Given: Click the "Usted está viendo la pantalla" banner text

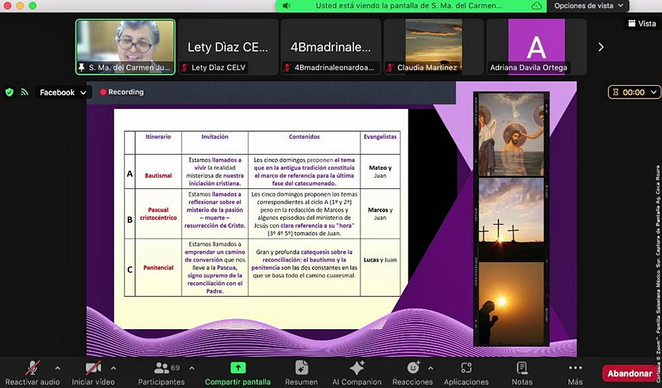Looking at the screenshot, I should (x=408, y=6).
